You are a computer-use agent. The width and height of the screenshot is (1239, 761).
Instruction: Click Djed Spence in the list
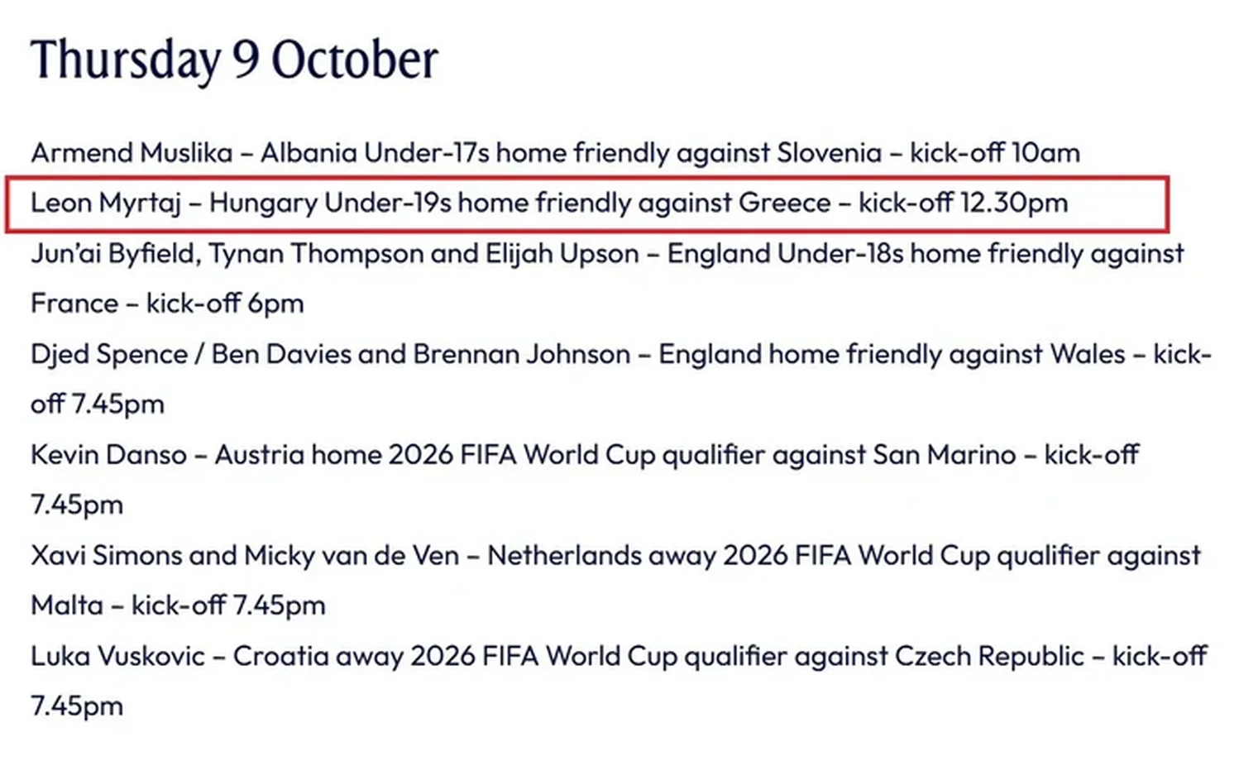pyautogui.click(x=109, y=354)
